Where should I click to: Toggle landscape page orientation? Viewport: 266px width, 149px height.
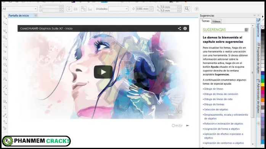point(75,9)
